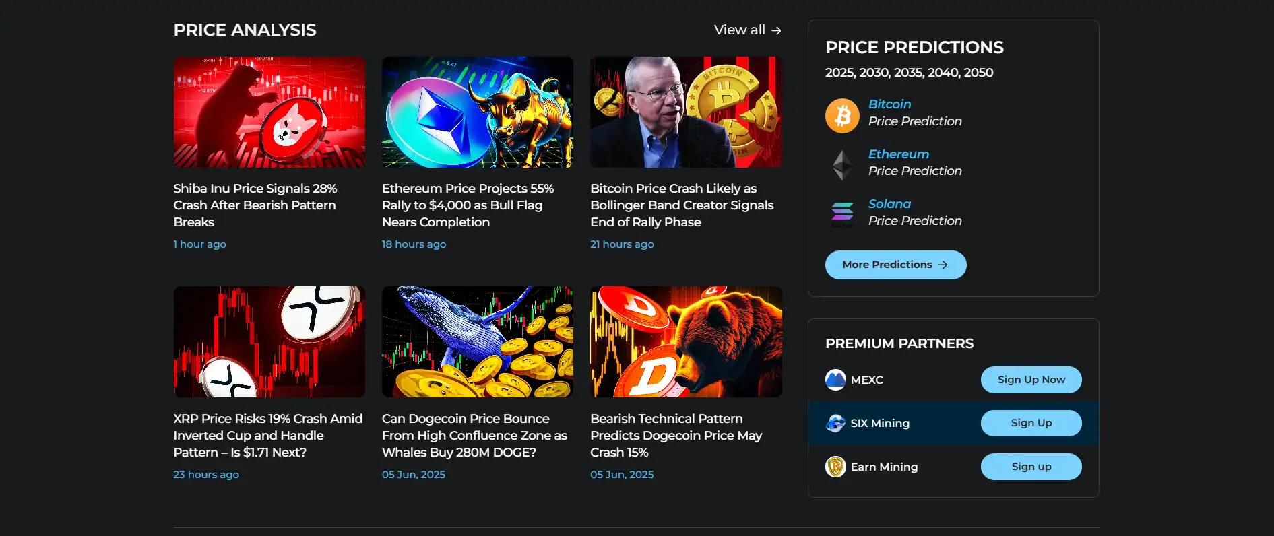Image resolution: width=1274 pixels, height=536 pixels.
Task: Click the Ethereum diamond logo icon
Action: click(842, 165)
